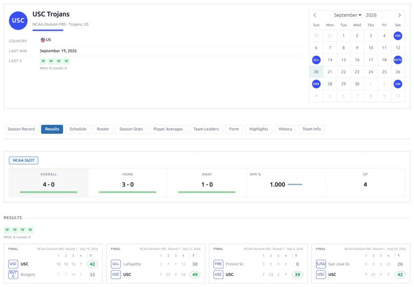The height and width of the screenshot is (287, 414).
Task: Click the Lafayette team name link
Action: tap(132, 264)
